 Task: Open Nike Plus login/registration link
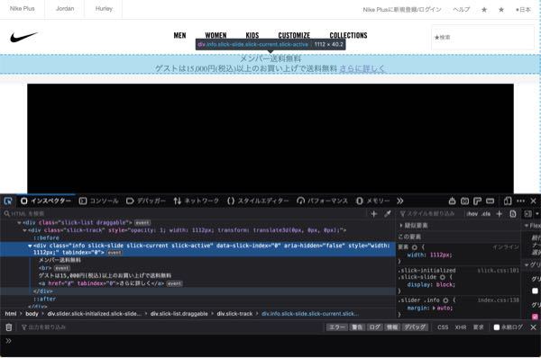(402, 10)
